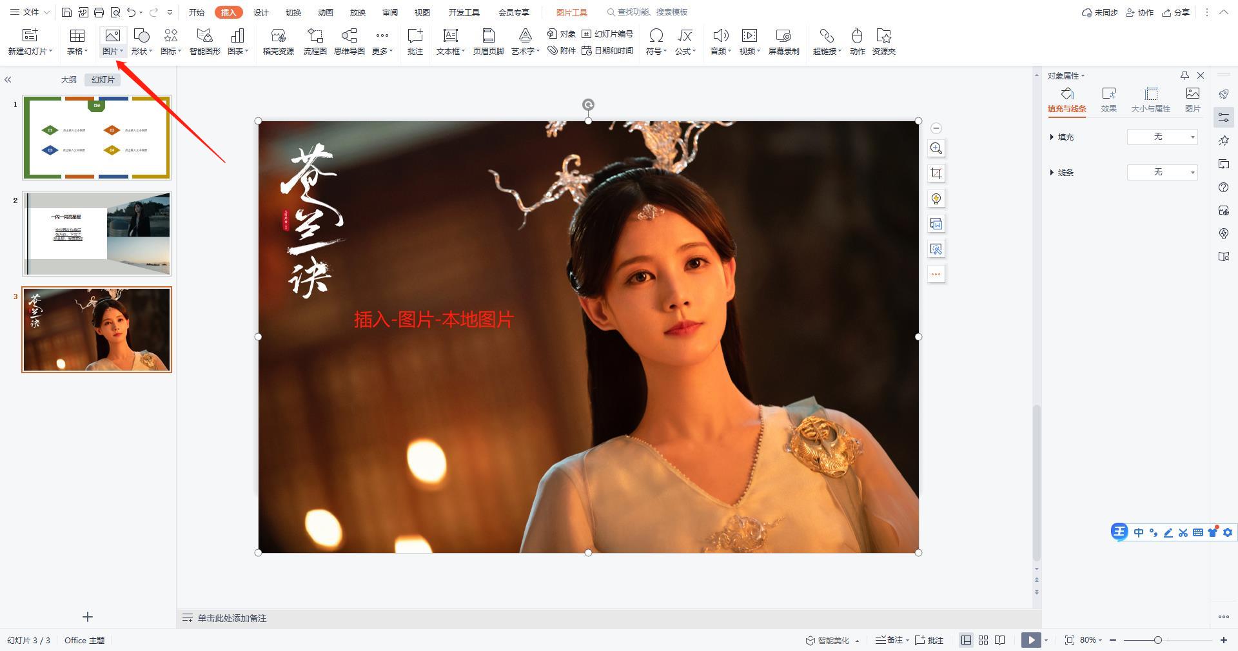Insert a 智能图形 smart graphic
1238x651 pixels.
(204, 41)
